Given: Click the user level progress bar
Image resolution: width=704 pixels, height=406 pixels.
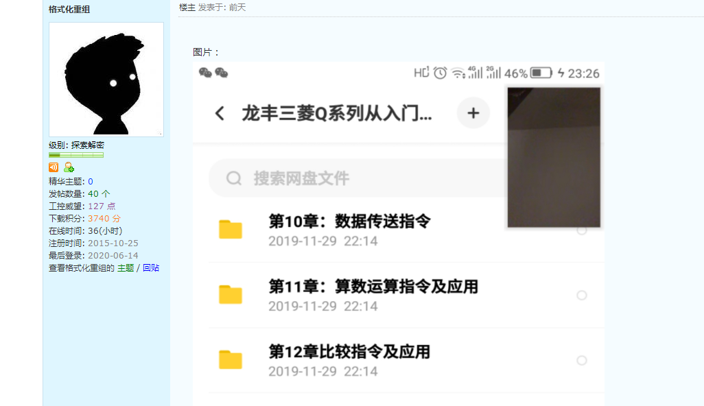Looking at the screenshot, I should (75, 155).
